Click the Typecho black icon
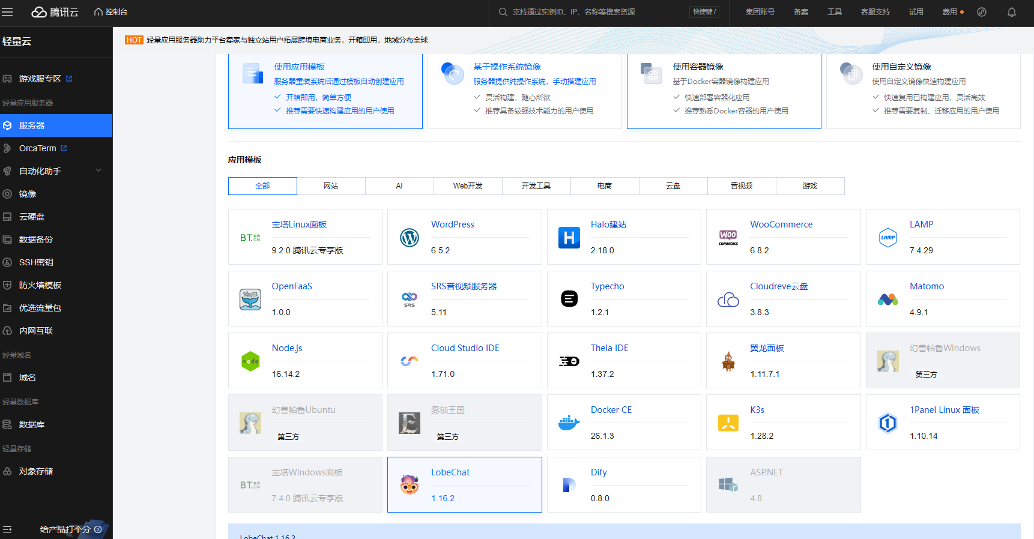Image resolution: width=1034 pixels, height=539 pixels. [x=569, y=298]
